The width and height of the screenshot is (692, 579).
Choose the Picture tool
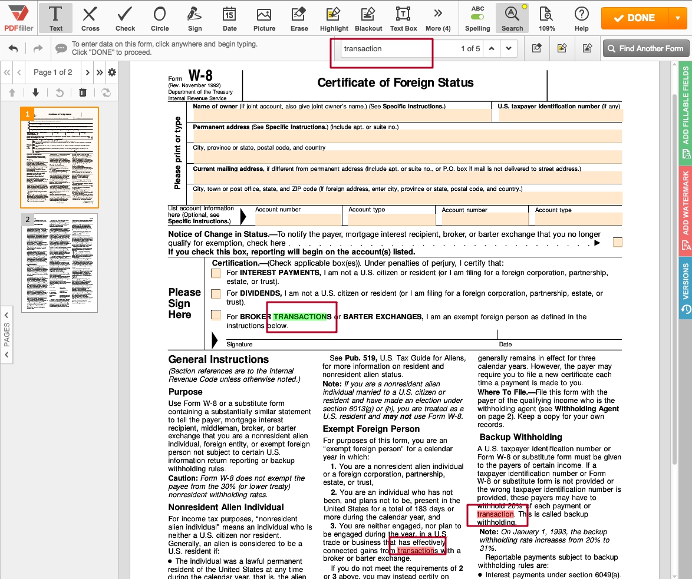264,18
